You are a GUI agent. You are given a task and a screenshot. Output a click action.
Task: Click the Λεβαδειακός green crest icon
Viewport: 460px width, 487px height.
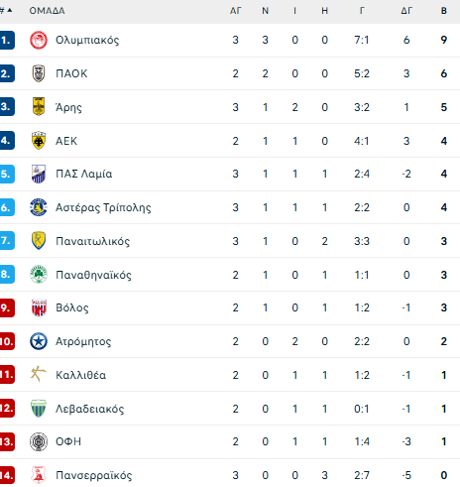pyautogui.click(x=39, y=409)
